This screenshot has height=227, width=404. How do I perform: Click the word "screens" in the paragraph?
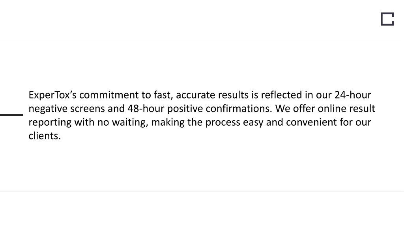coord(87,109)
